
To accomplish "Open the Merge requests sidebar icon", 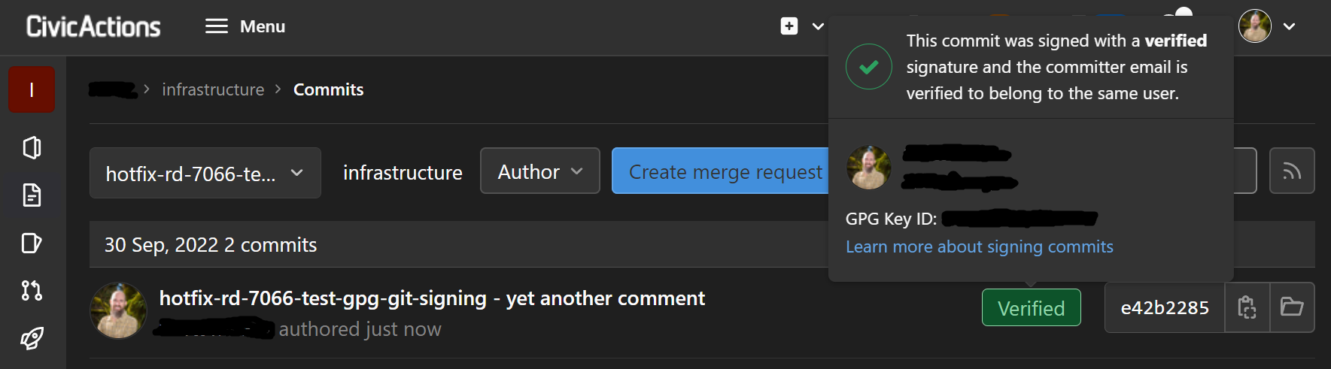I will (32, 290).
